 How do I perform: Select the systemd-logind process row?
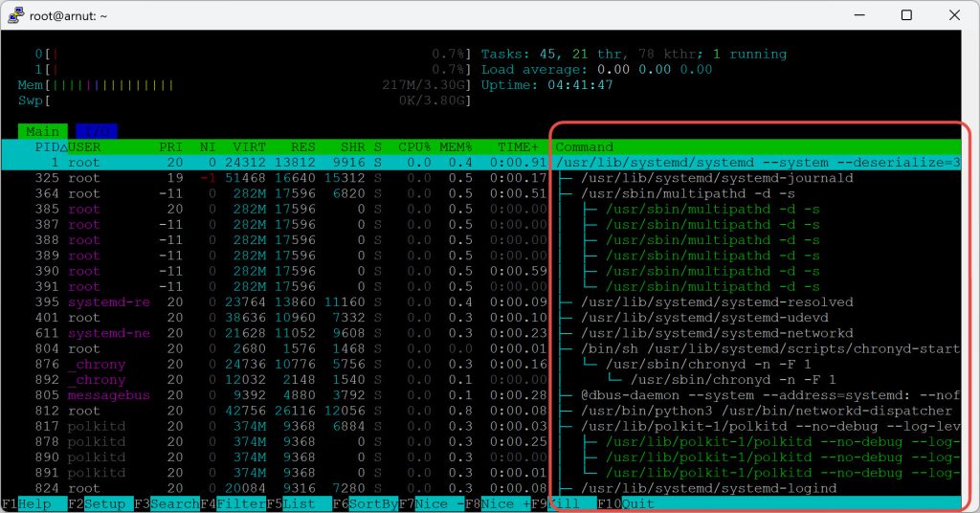(479, 488)
